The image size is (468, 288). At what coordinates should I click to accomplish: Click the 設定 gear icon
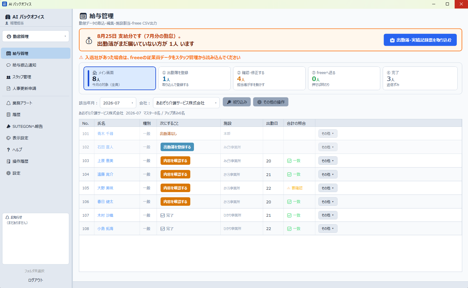point(8,173)
